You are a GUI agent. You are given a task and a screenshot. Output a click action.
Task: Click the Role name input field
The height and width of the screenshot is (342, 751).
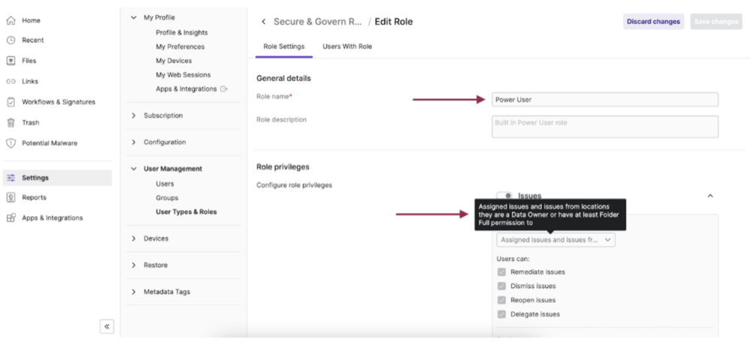(x=604, y=100)
